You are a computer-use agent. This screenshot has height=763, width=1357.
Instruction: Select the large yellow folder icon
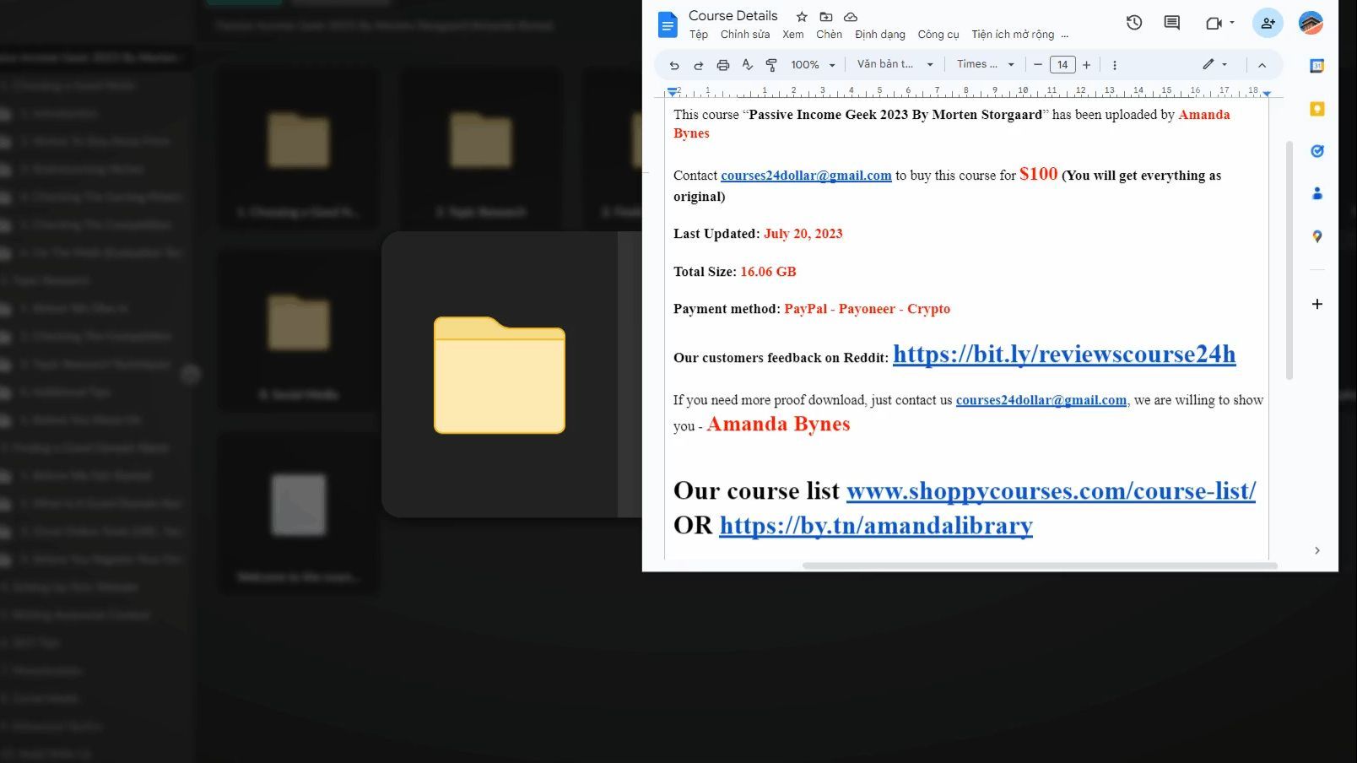point(500,375)
